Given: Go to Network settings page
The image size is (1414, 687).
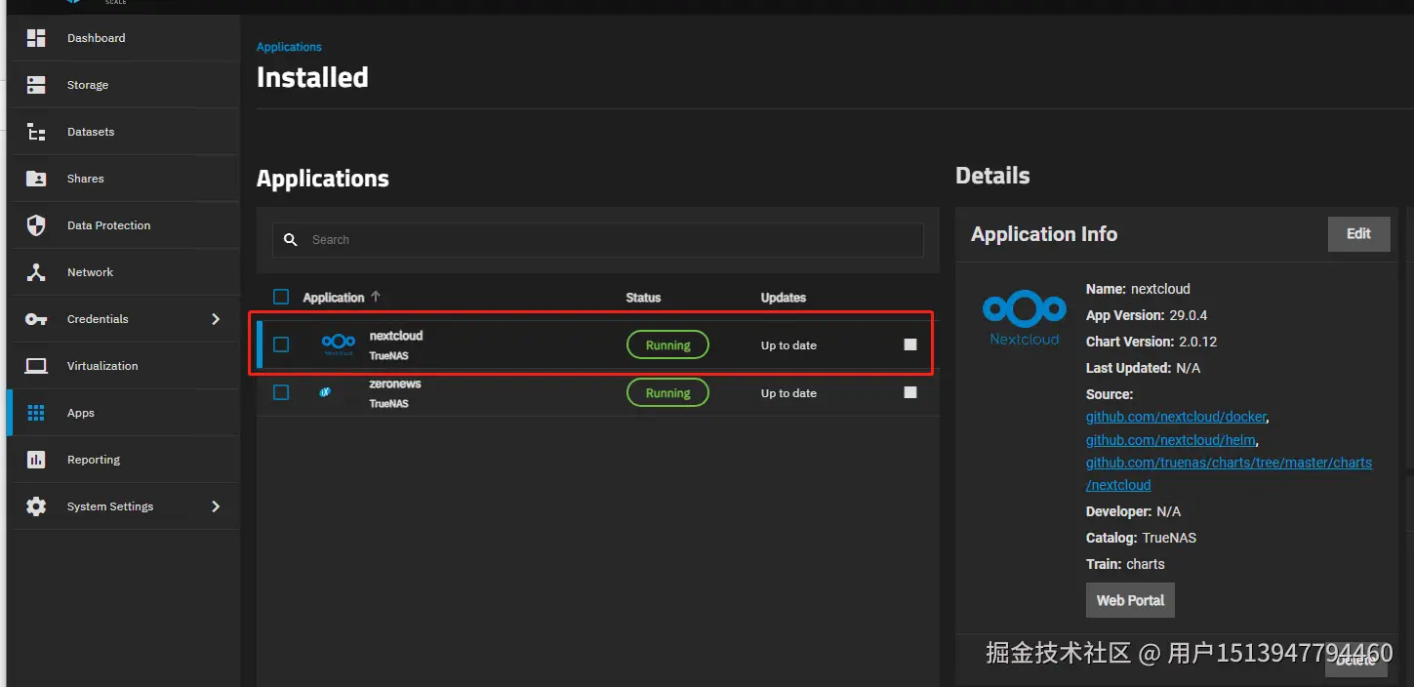Looking at the screenshot, I should (123, 272).
